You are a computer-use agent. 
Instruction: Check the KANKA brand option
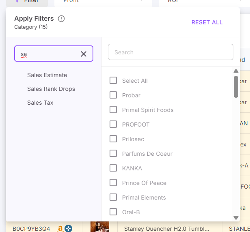(113, 168)
